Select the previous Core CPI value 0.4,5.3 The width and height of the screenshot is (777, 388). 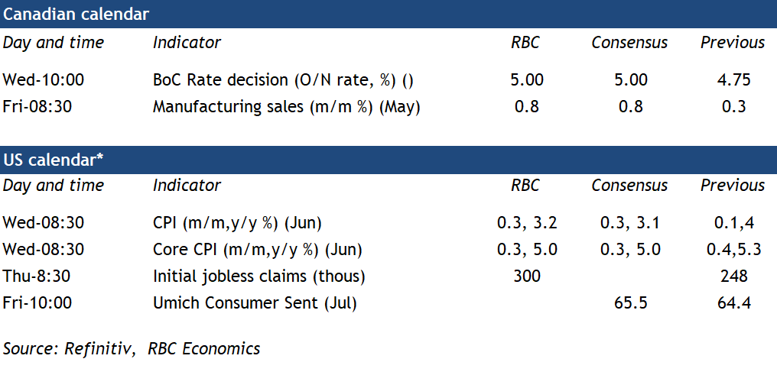733,250
